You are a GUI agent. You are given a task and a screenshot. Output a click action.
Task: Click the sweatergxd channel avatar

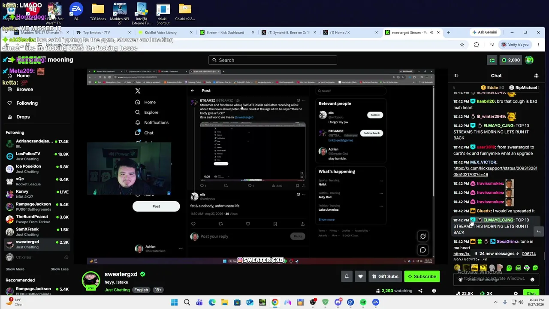(x=90, y=280)
